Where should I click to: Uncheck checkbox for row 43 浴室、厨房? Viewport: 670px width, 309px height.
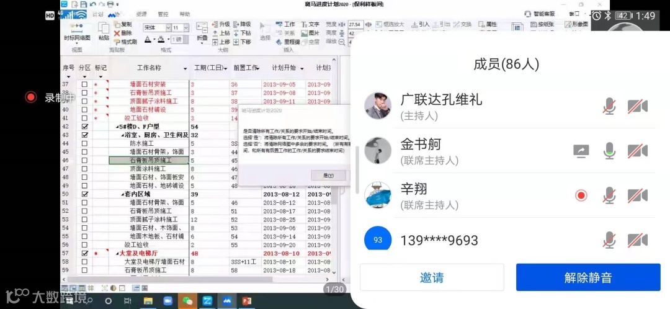pos(84,135)
